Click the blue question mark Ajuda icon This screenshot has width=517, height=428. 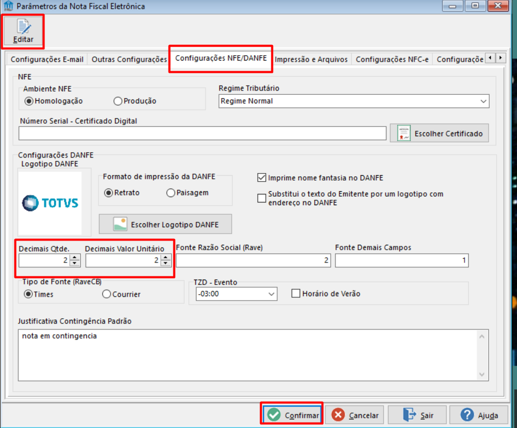[x=467, y=415]
